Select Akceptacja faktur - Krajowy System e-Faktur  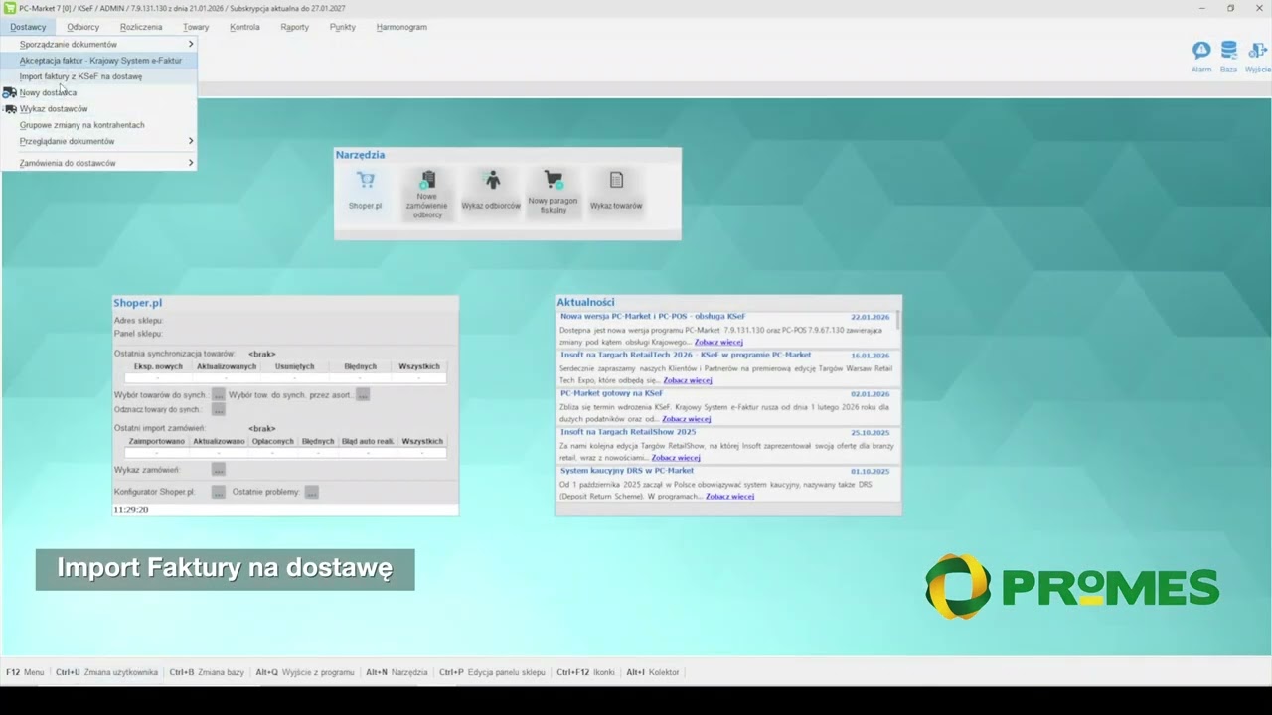pyautogui.click(x=99, y=61)
